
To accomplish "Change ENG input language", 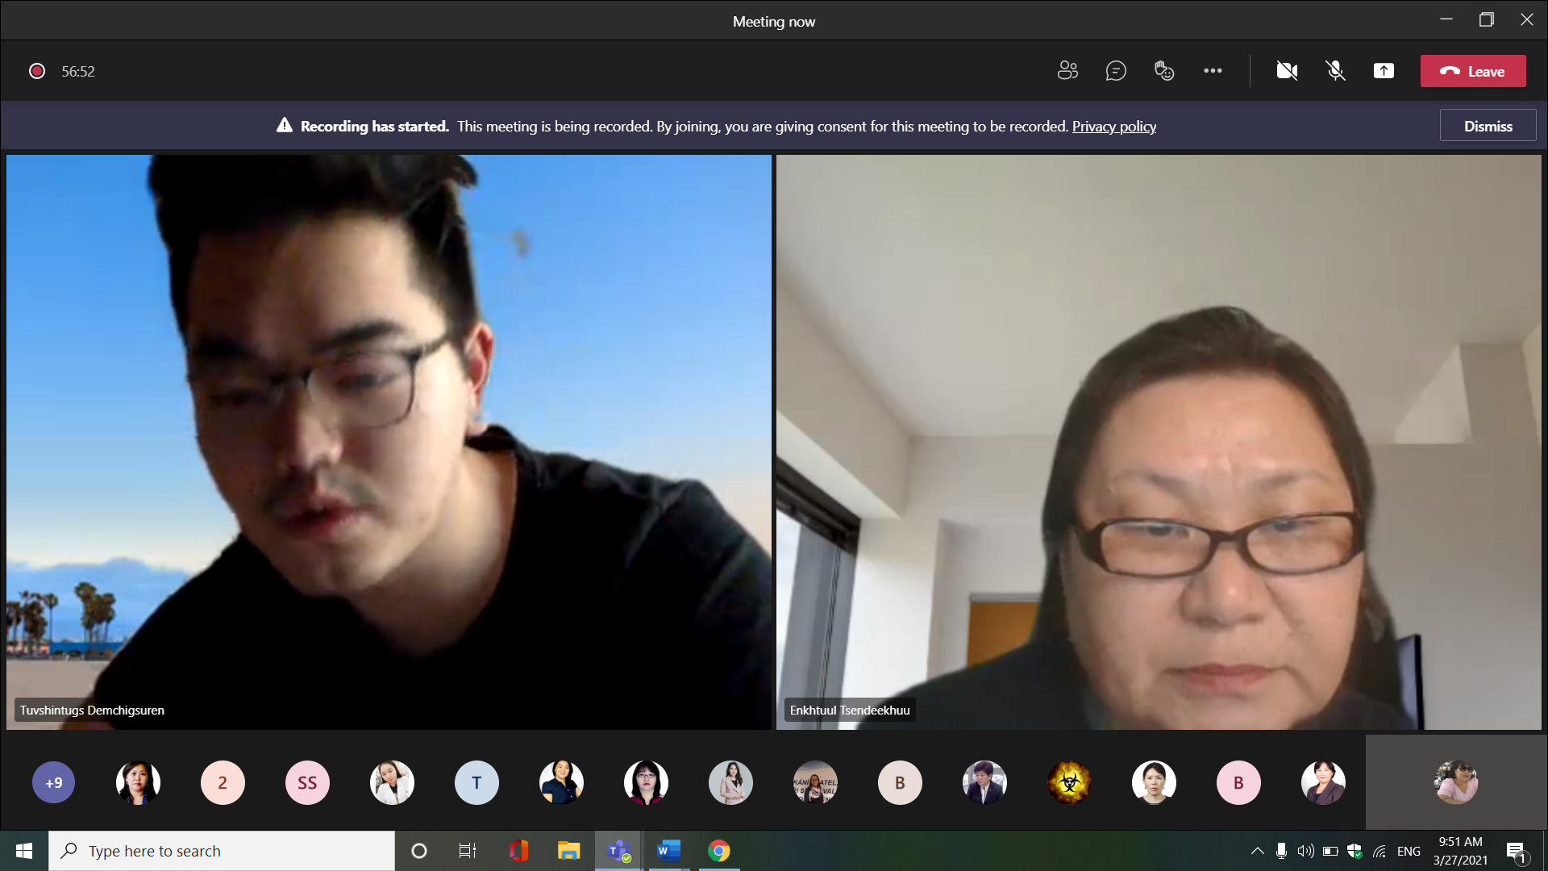I will (x=1409, y=851).
